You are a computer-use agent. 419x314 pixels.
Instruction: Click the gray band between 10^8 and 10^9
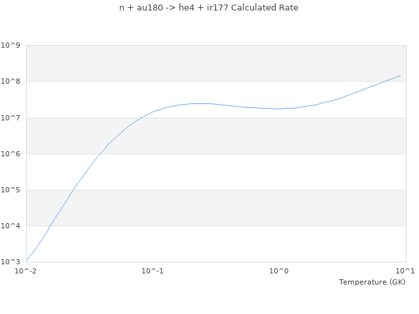(x=216, y=63)
